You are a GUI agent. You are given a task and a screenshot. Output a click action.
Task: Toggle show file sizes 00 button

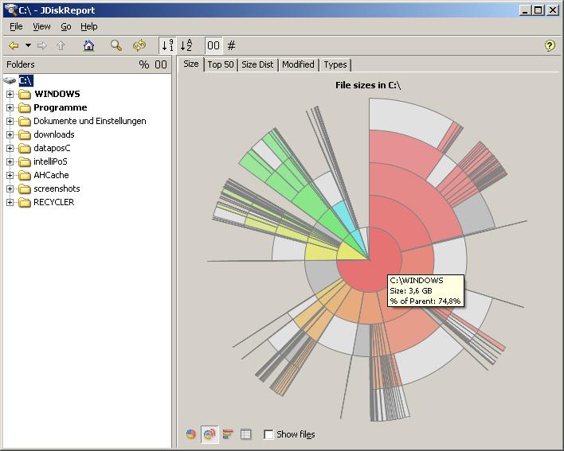click(213, 45)
